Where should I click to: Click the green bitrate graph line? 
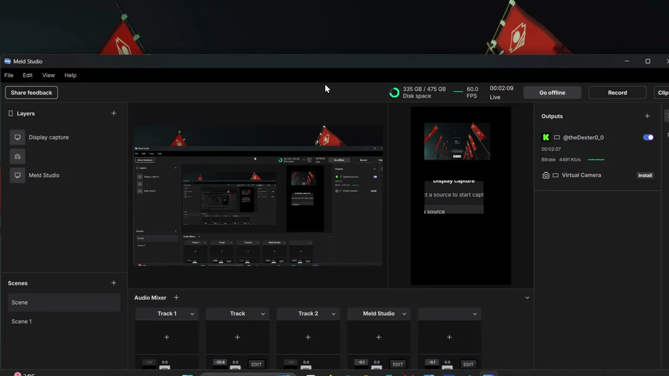tap(596, 160)
